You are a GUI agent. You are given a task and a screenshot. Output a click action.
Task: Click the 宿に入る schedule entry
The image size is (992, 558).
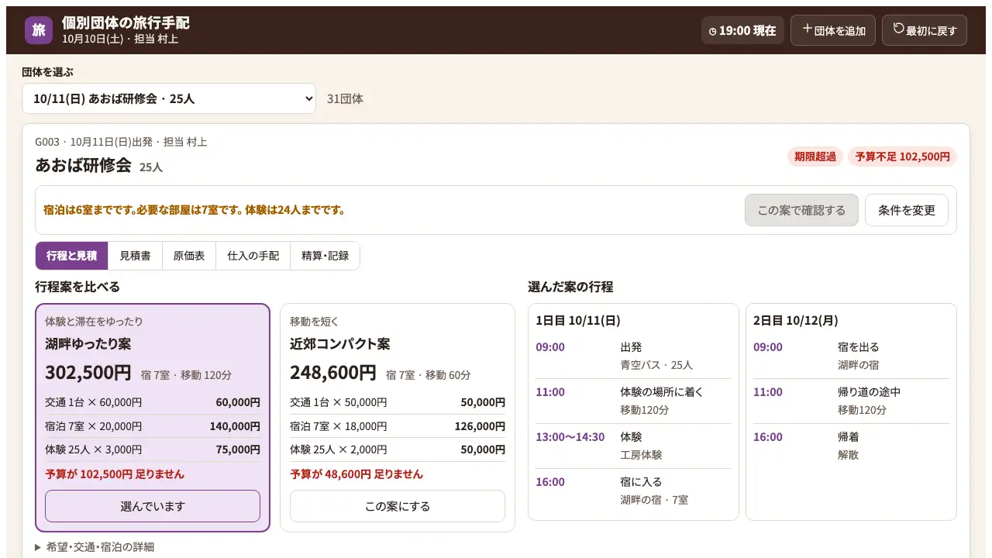(633, 491)
